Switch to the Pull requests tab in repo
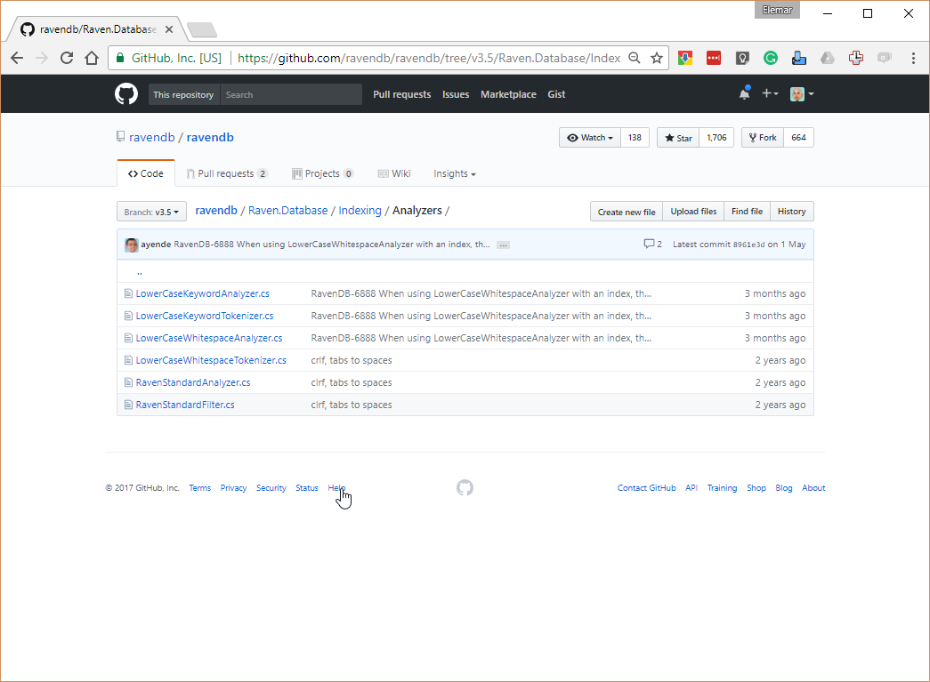Screen dimensions: 930x682 point(227,173)
